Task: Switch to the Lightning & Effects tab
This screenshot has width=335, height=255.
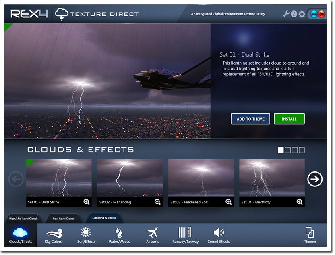Action: pyautogui.click(x=104, y=218)
